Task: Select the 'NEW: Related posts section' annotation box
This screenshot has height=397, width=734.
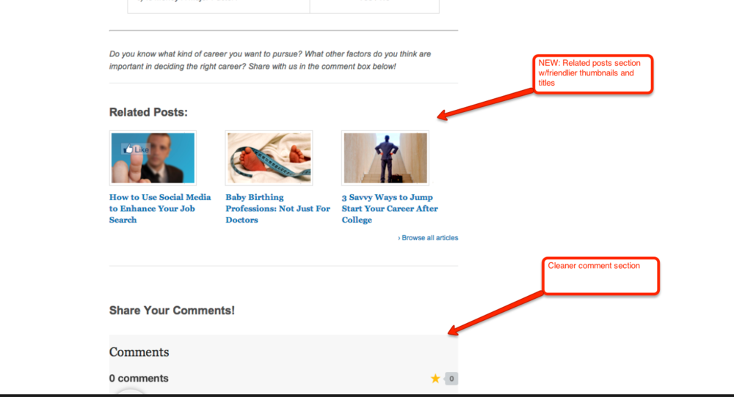Action: tap(593, 74)
